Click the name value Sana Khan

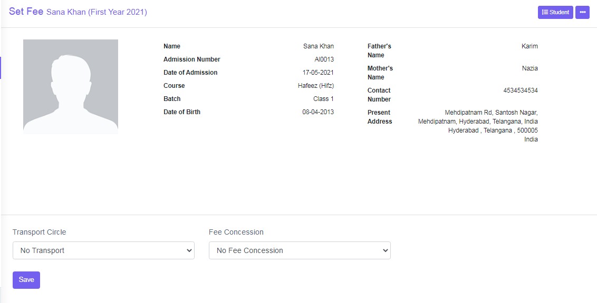point(319,46)
